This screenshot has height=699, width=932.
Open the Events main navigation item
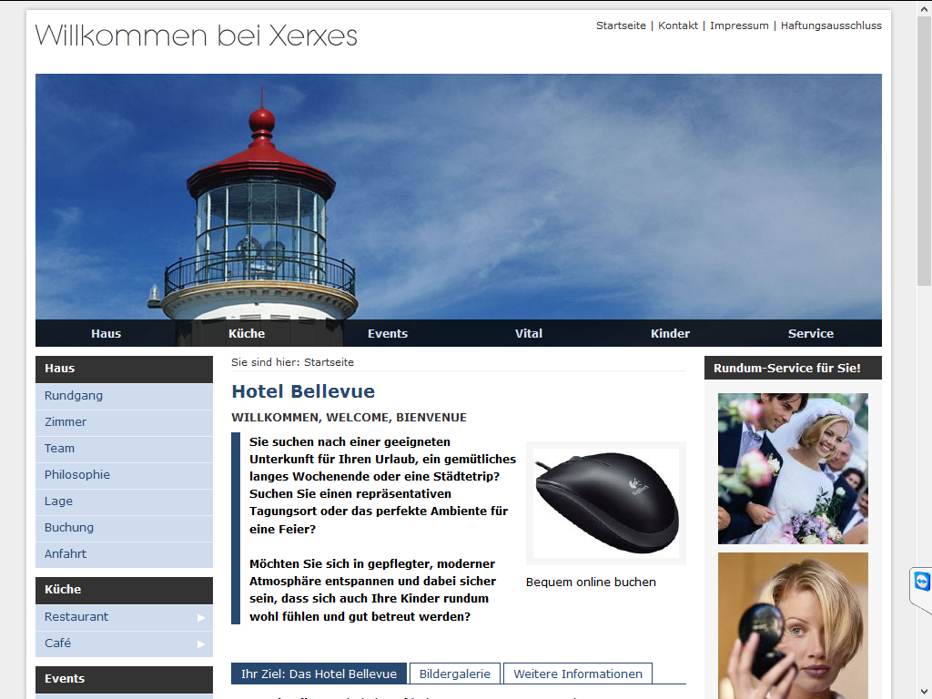pyautogui.click(x=388, y=333)
